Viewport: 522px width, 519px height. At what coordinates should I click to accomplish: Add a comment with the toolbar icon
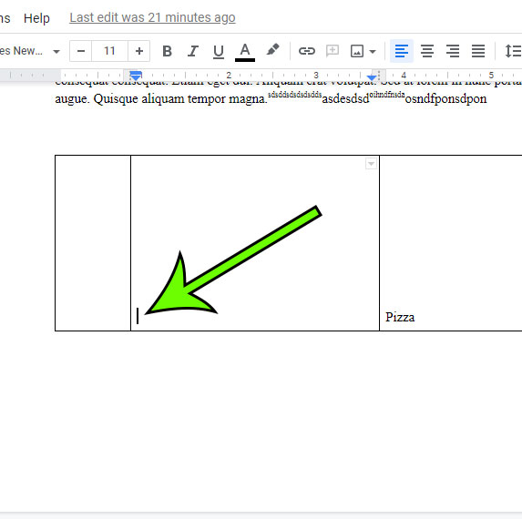point(333,51)
